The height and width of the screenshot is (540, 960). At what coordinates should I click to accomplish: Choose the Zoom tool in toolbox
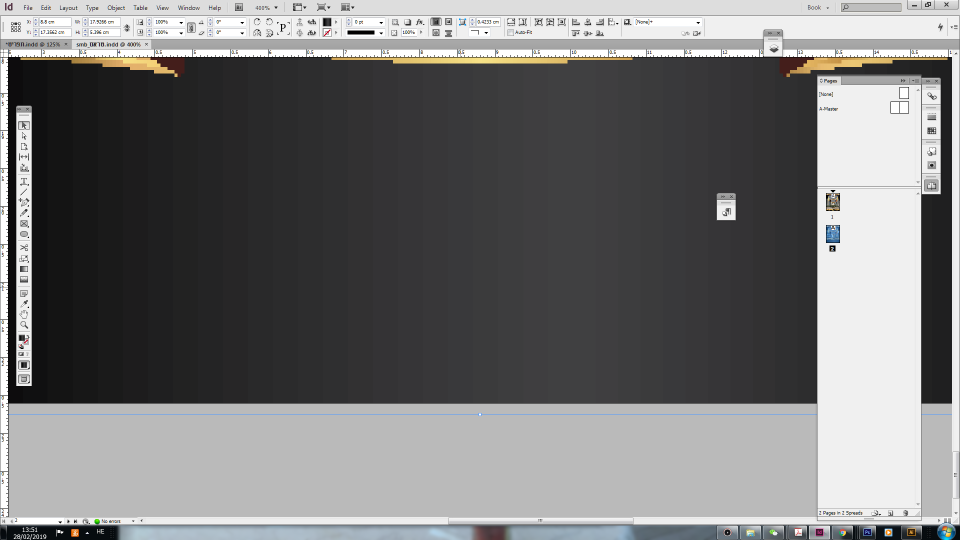[x=24, y=325]
